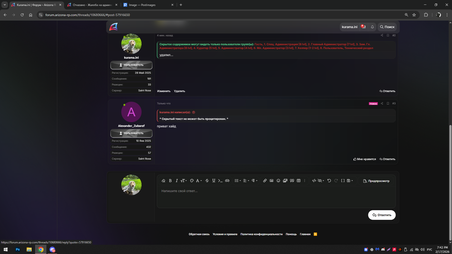
Task: Open the smilies emoji picker
Action: click(x=278, y=181)
